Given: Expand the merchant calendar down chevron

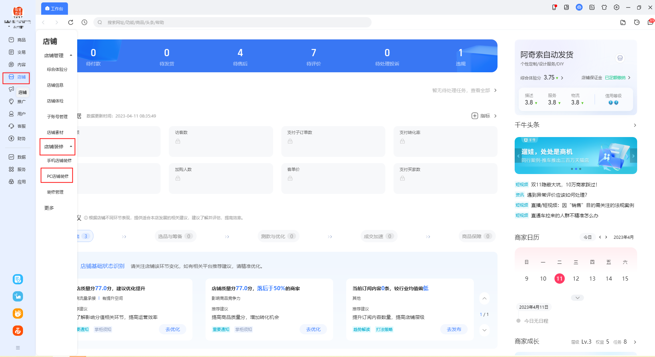Looking at the screenshot, I should [577, 298].
